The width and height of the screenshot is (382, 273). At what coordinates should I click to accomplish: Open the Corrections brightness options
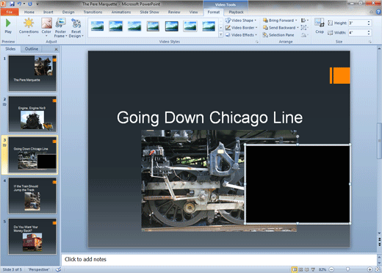tap(29, 27)
